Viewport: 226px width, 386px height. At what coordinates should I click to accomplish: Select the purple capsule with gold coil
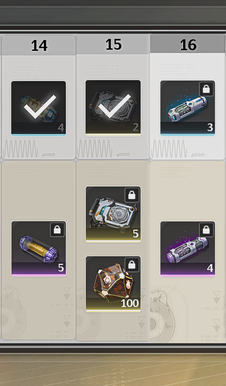coord(39,249)
